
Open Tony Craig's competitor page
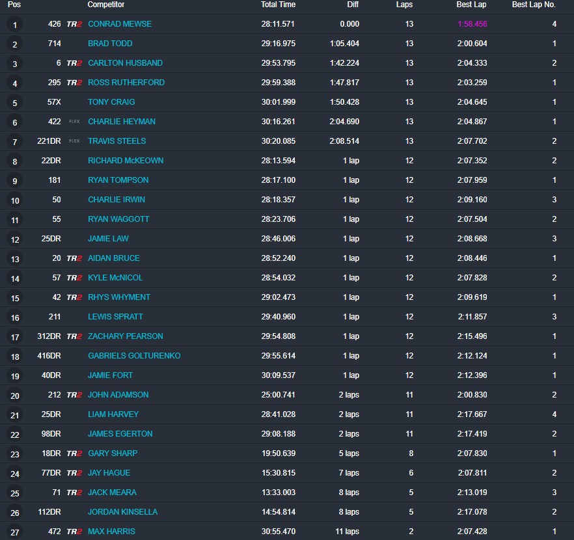coord(111,102)
